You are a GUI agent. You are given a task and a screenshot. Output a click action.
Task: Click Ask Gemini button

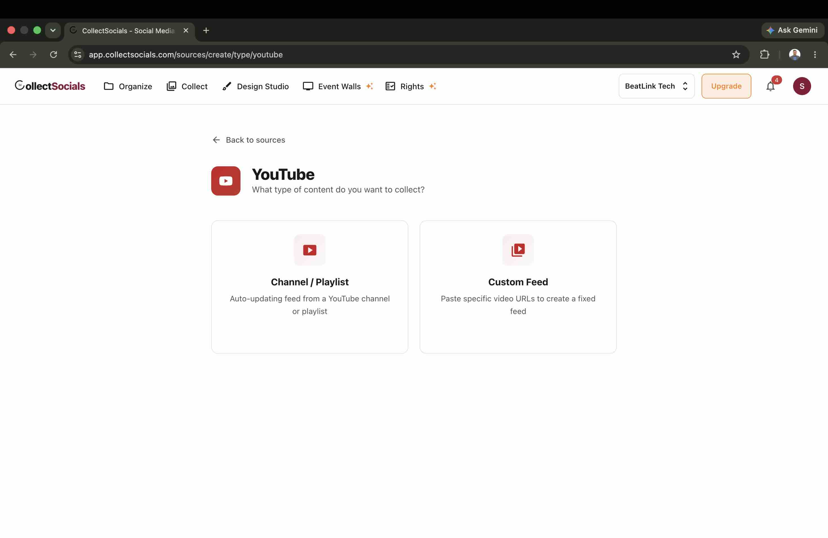coord(792,30)
